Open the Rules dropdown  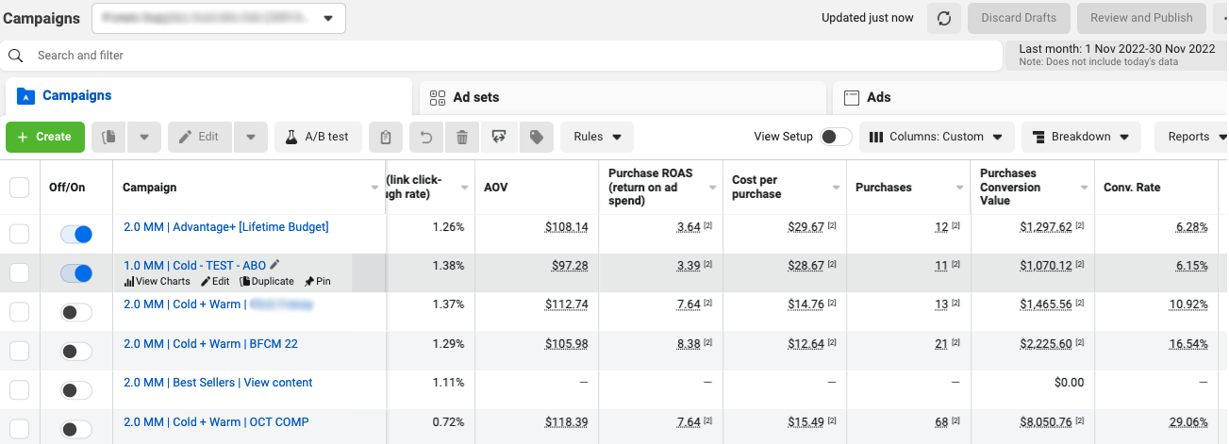coord(597,137)
